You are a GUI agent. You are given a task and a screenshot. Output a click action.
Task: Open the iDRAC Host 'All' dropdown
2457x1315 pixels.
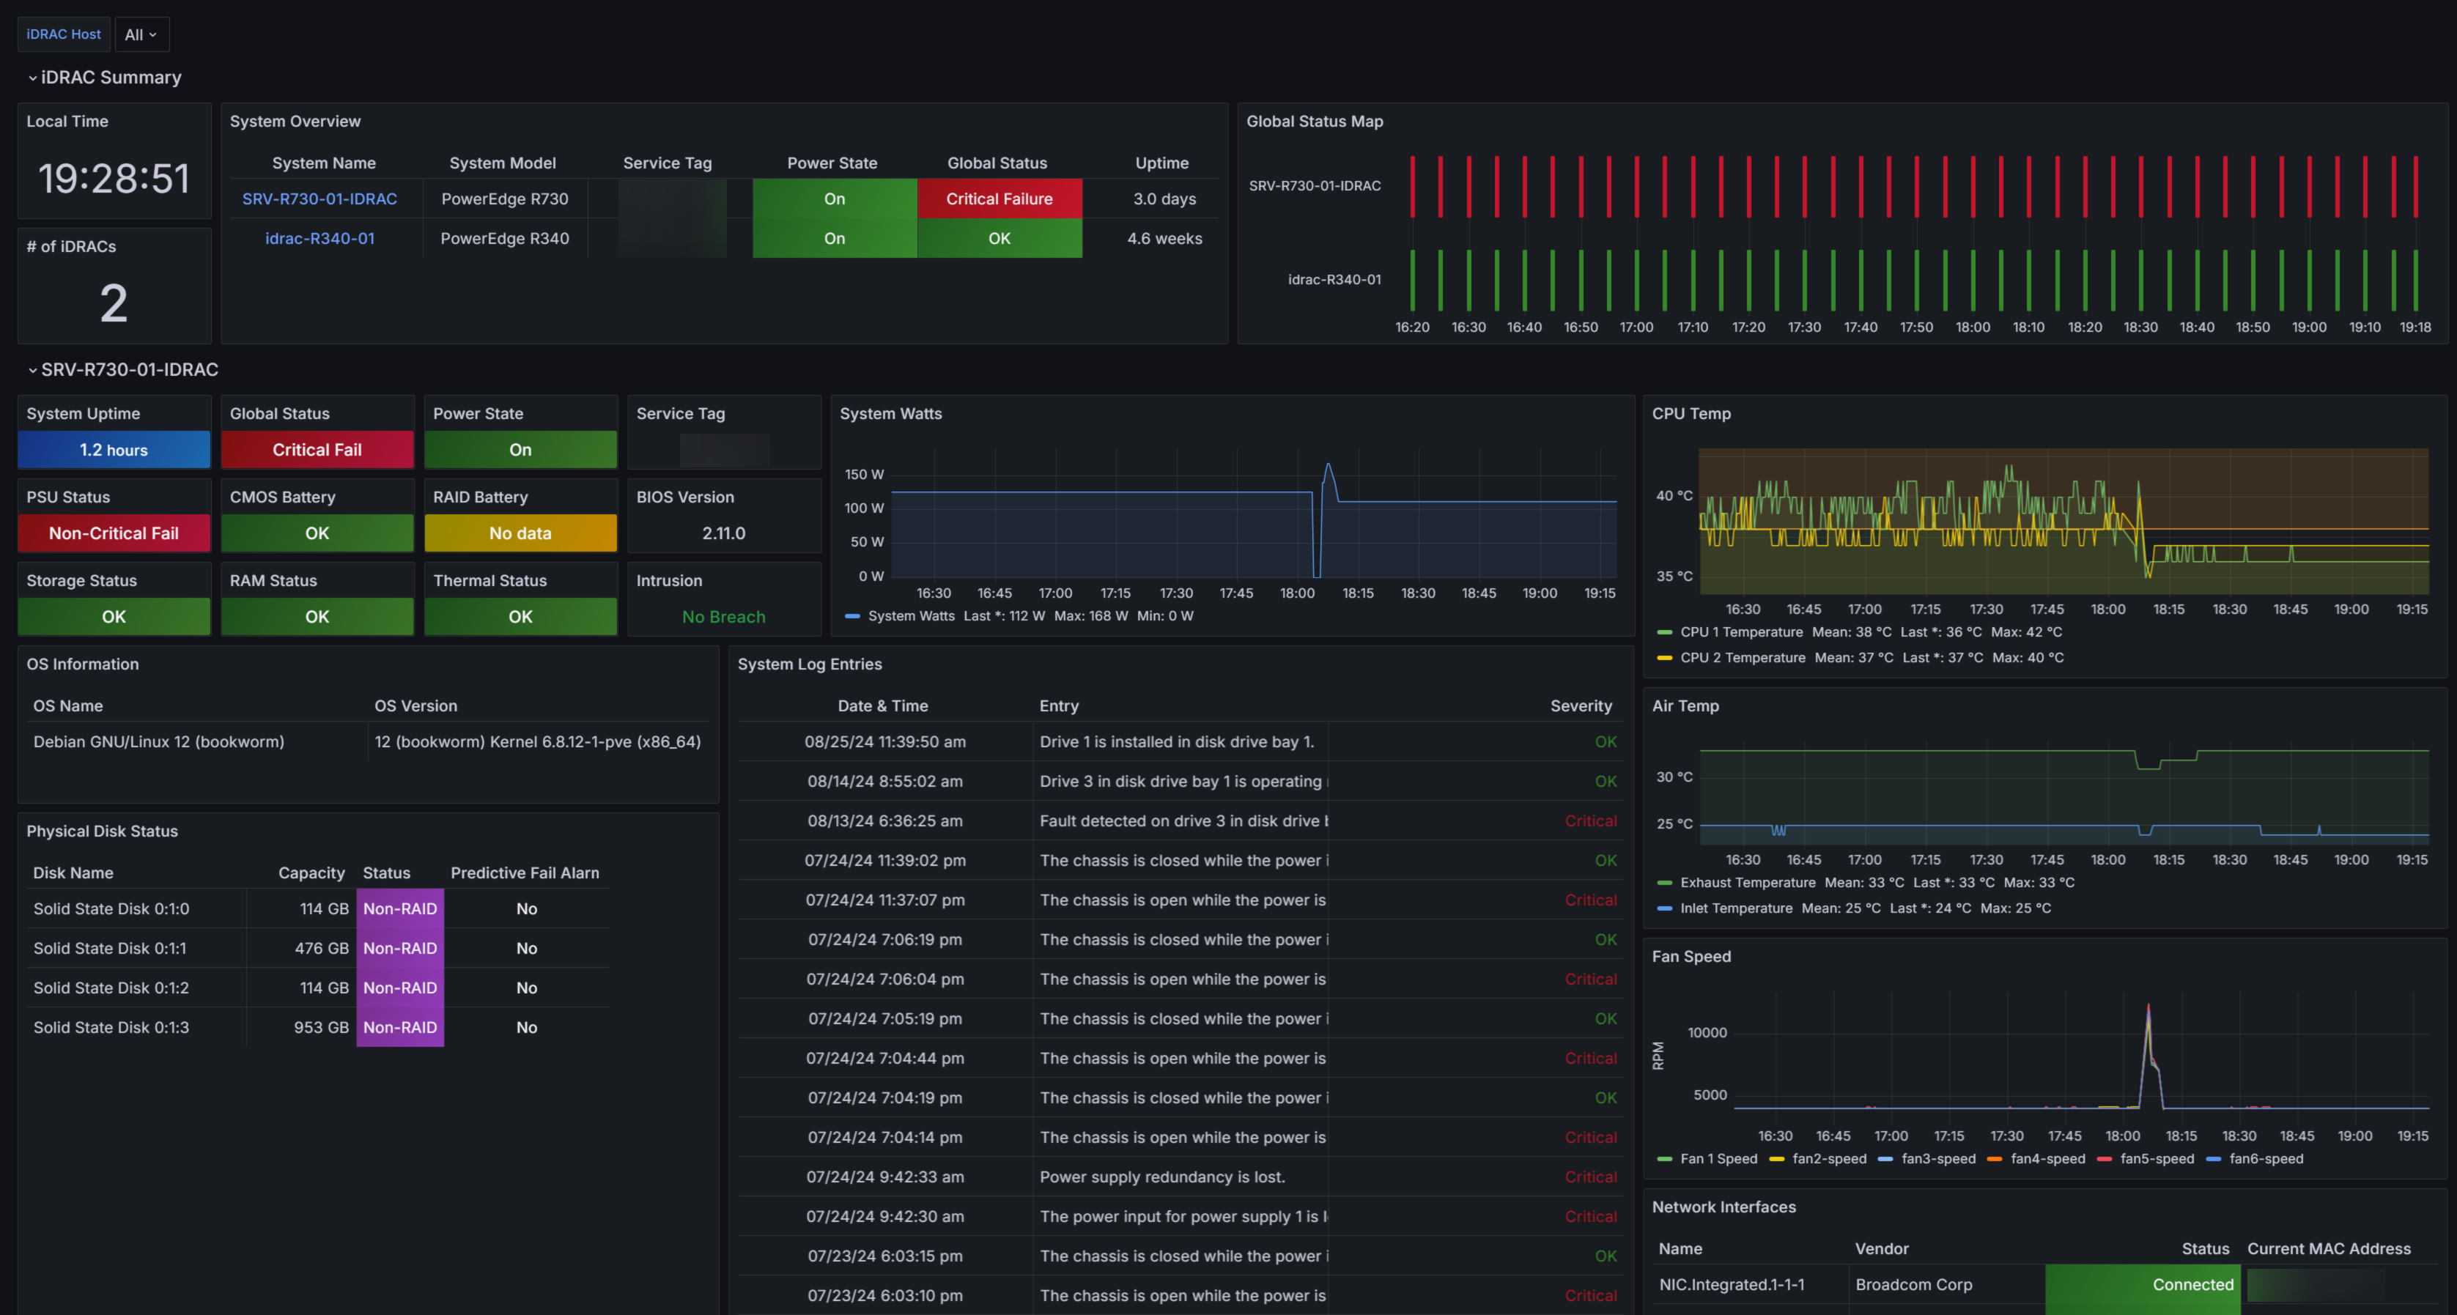click(141, 34)
